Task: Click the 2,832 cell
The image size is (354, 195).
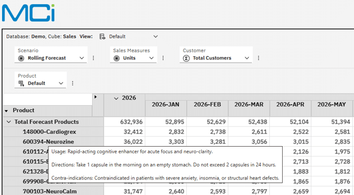Action: (x=166, y=132)
